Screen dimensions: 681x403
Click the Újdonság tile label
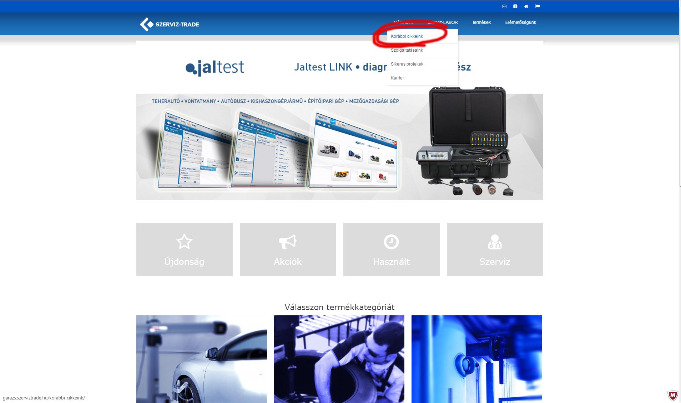pos(184,262)
